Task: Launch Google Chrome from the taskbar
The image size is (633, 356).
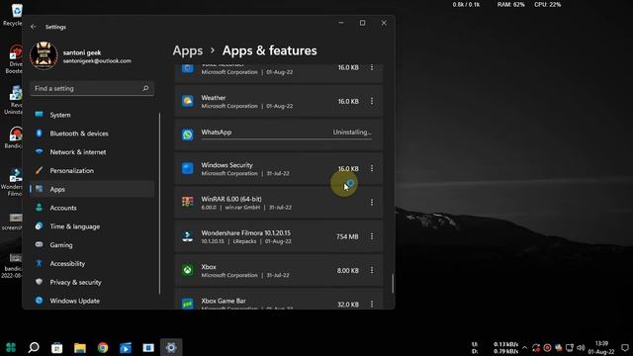Action: 103,347
